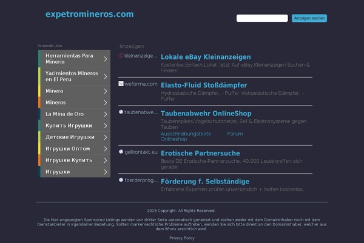Click chevron arrow beside La Mina de Oro
Image resolution: width=364 pixels, height=243 pixels.
click(x=106, y=114)
